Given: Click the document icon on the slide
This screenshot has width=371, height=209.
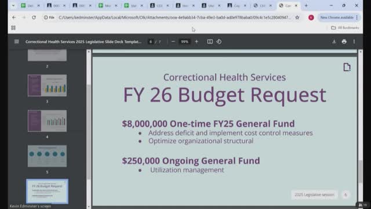Looking at the screenshot, I should 347,67.
